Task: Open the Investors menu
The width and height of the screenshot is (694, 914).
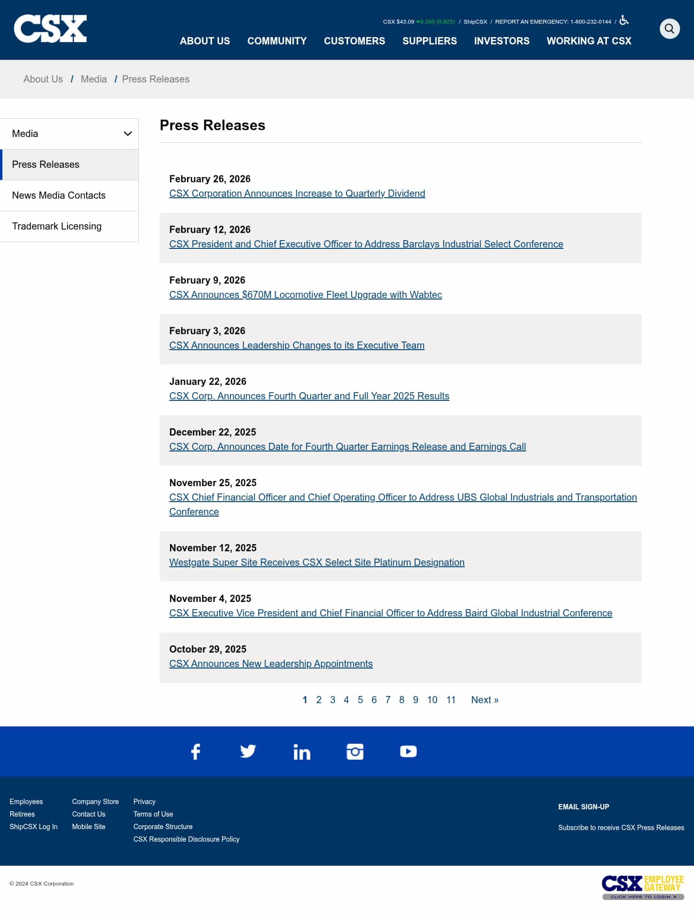Action: (502, 41)
